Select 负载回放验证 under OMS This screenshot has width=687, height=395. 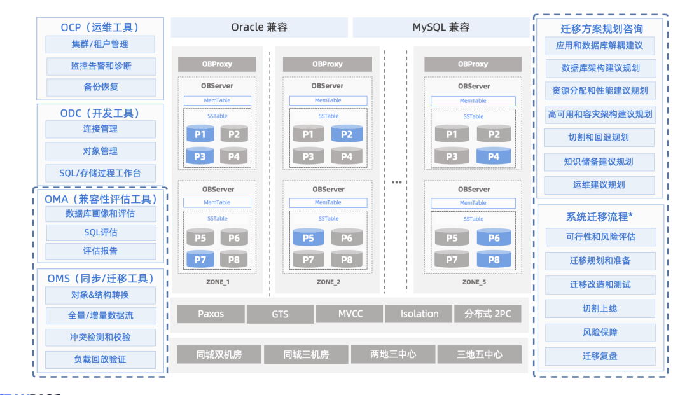pyautogui.click(x=101, y=359)
